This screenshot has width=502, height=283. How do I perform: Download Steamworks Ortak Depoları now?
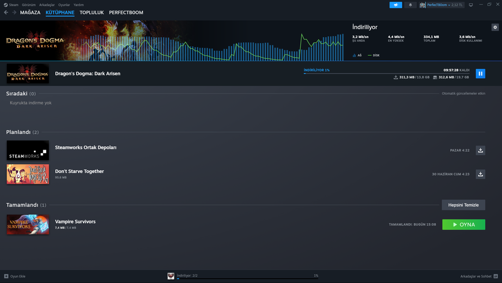click(x=480, y=150)
